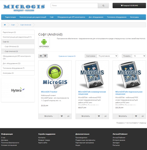Buy MicroGISTalk personal license

click(x=123, y=116)
